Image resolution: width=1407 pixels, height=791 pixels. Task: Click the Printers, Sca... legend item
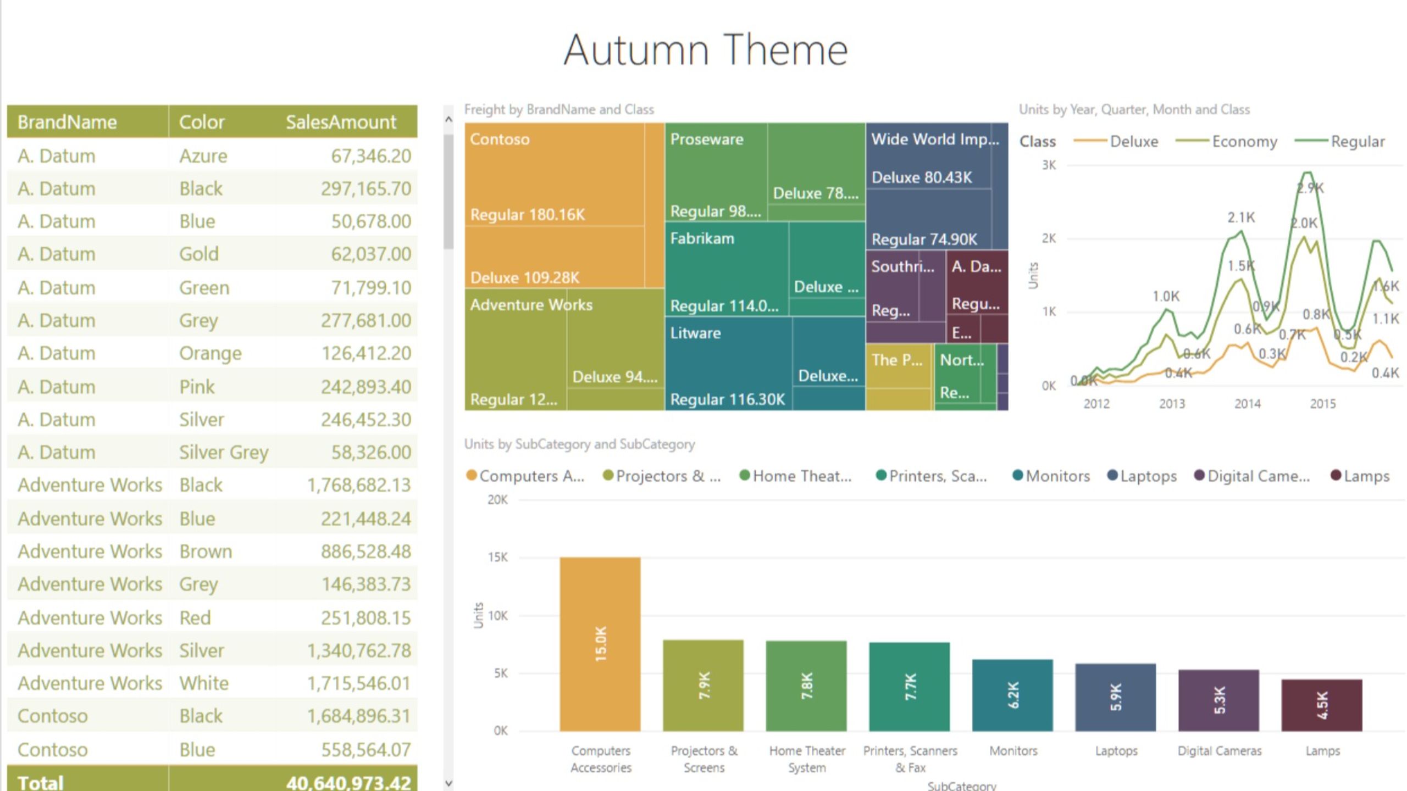pos(931,476)
